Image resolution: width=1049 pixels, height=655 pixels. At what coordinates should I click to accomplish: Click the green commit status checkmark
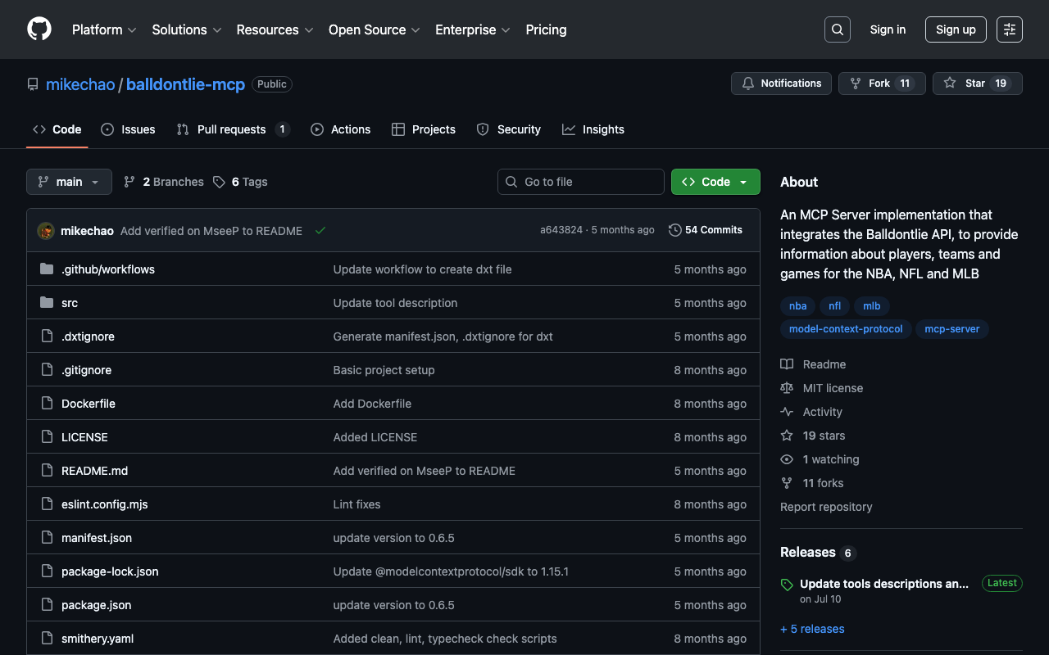[320, 231]
